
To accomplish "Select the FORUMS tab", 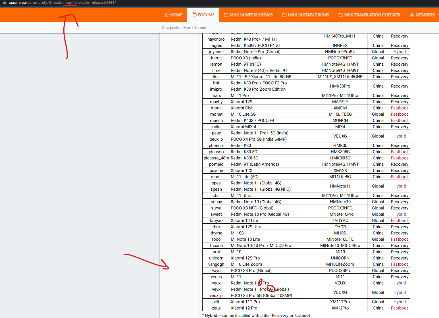I will pos(203,15).
